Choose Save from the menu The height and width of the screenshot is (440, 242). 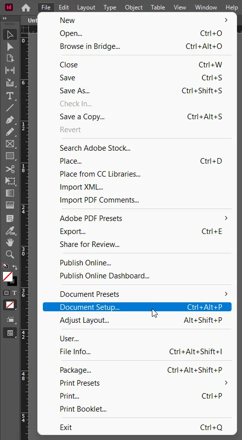[x=137, y=78]
